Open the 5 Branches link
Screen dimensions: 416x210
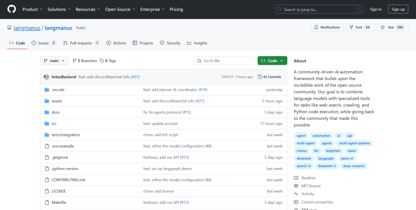tap(85, 61)
